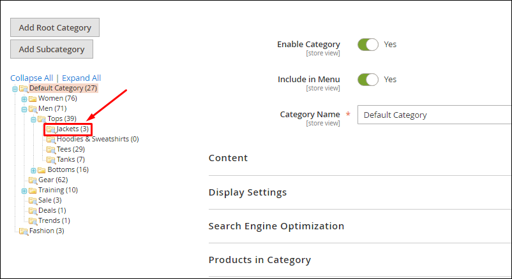The image size is (512, 279).
Task: Select Trends (1) in category tree
Action: 54,220
